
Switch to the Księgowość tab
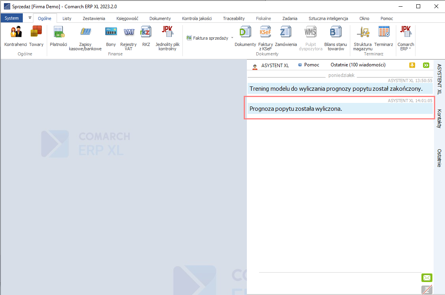pyautogui.click(x=127, y=18)
